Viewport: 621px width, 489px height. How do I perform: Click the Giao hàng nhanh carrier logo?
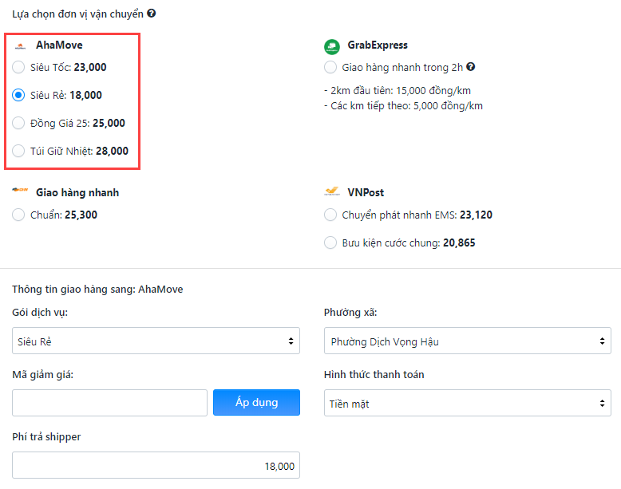pos(20,190)
